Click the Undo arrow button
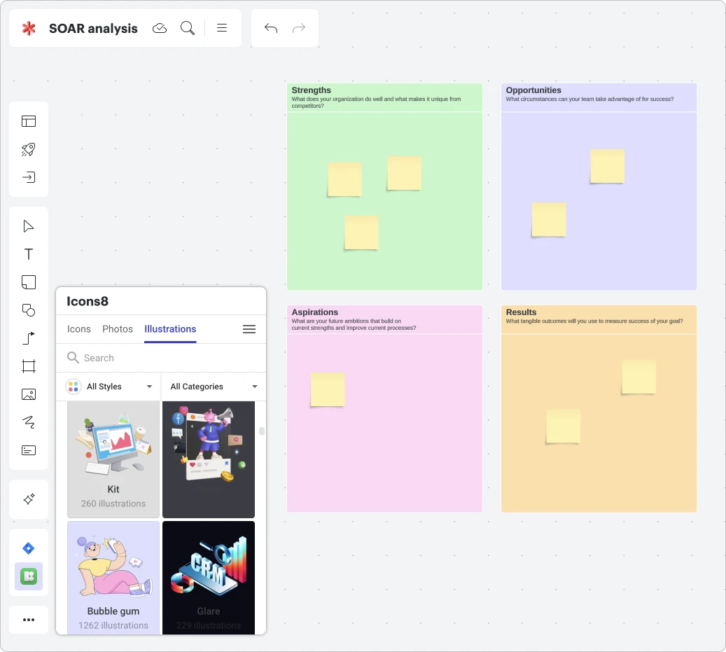The image size is (726, 652). pyautogui.click(x=271, y=28)
